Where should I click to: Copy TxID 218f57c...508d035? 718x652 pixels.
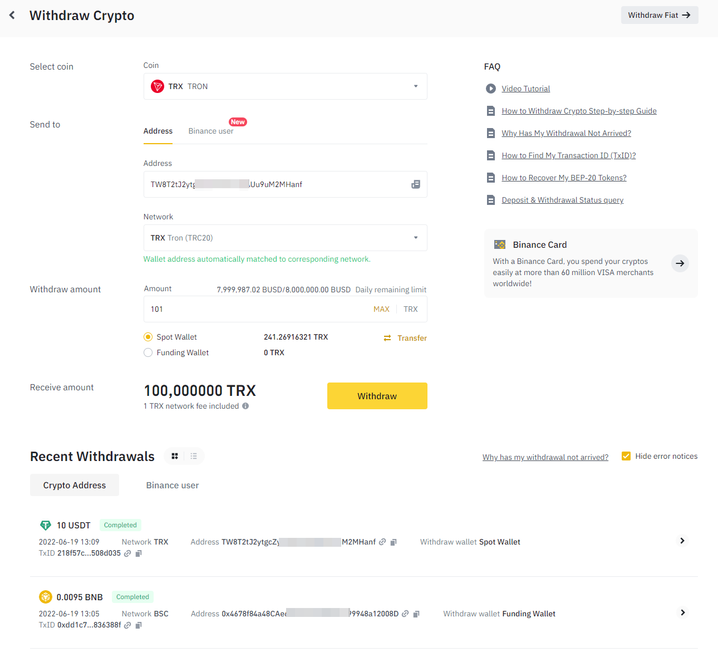pyautogui.click(x=139, y=553)
